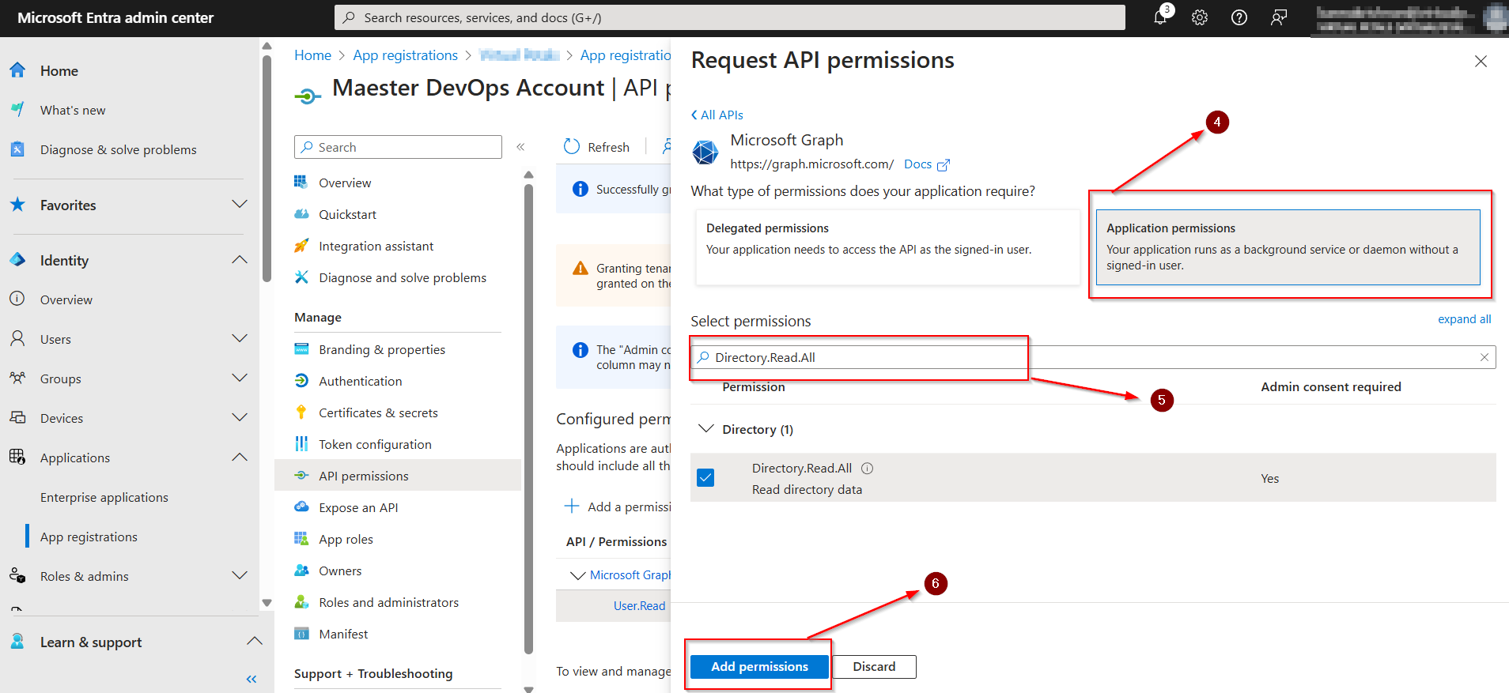Open Enterprise applications in the sidebar
The height and width of the screenshot is (693, 1509).
click(x=104, y=497)
